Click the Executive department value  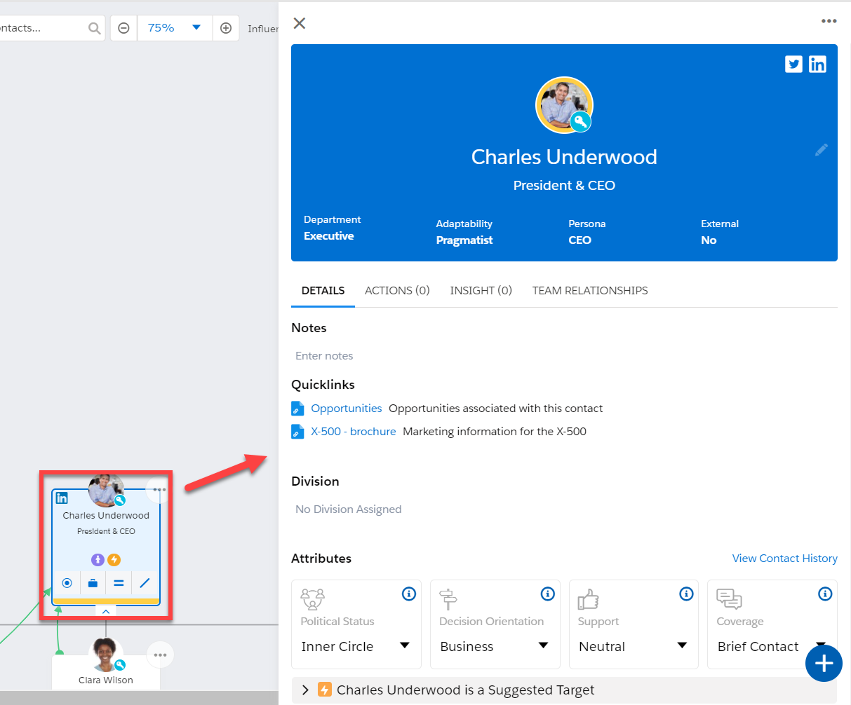pyautogui.click(x=328, y=236)
